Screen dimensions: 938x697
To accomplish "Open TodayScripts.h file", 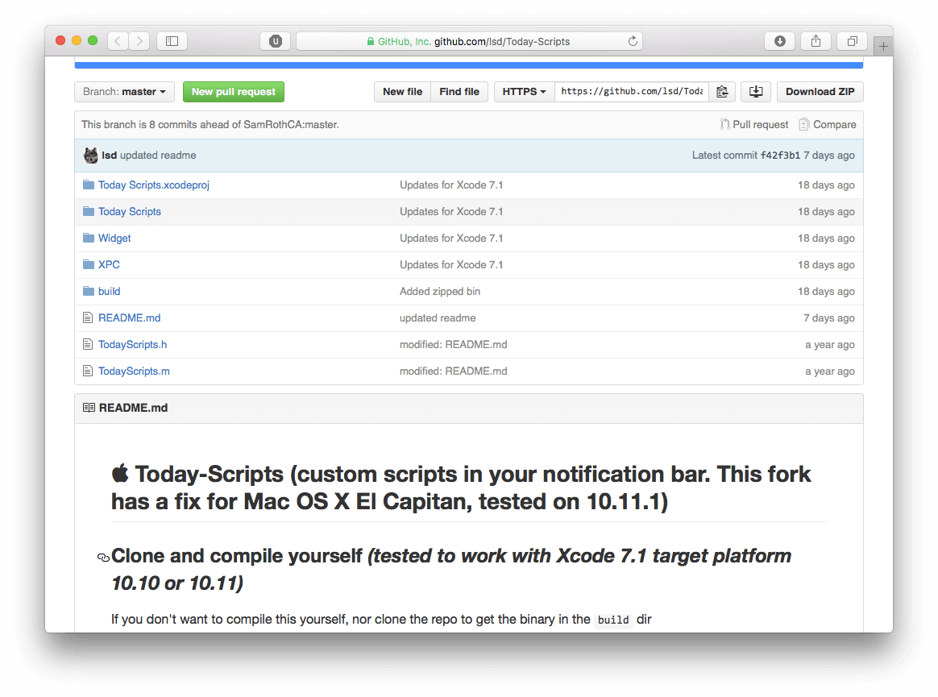I will pos(132,344).
